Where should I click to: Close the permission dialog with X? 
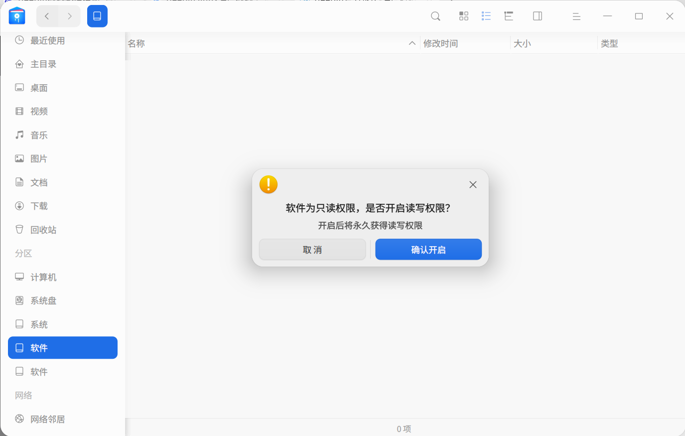point(473,185)
